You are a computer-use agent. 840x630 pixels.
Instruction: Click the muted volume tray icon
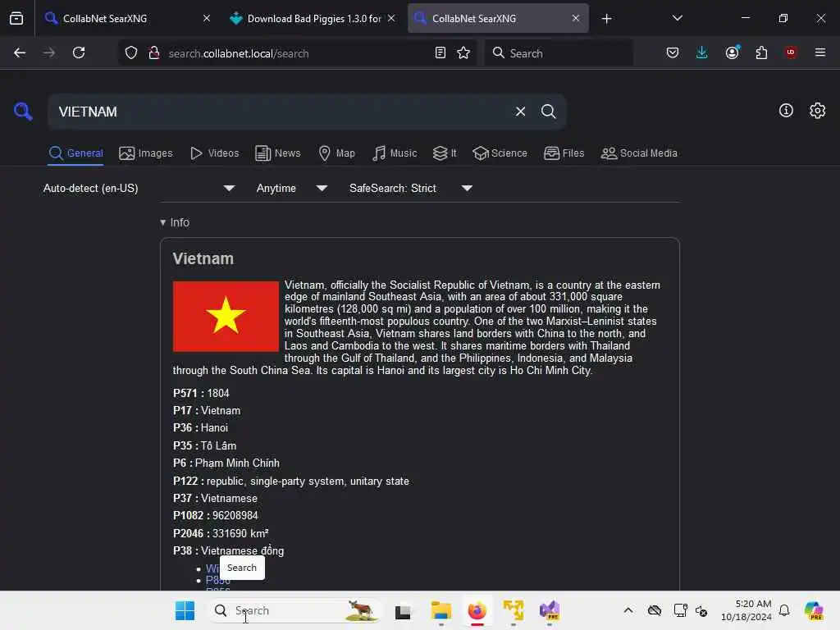tap(701, 610)
